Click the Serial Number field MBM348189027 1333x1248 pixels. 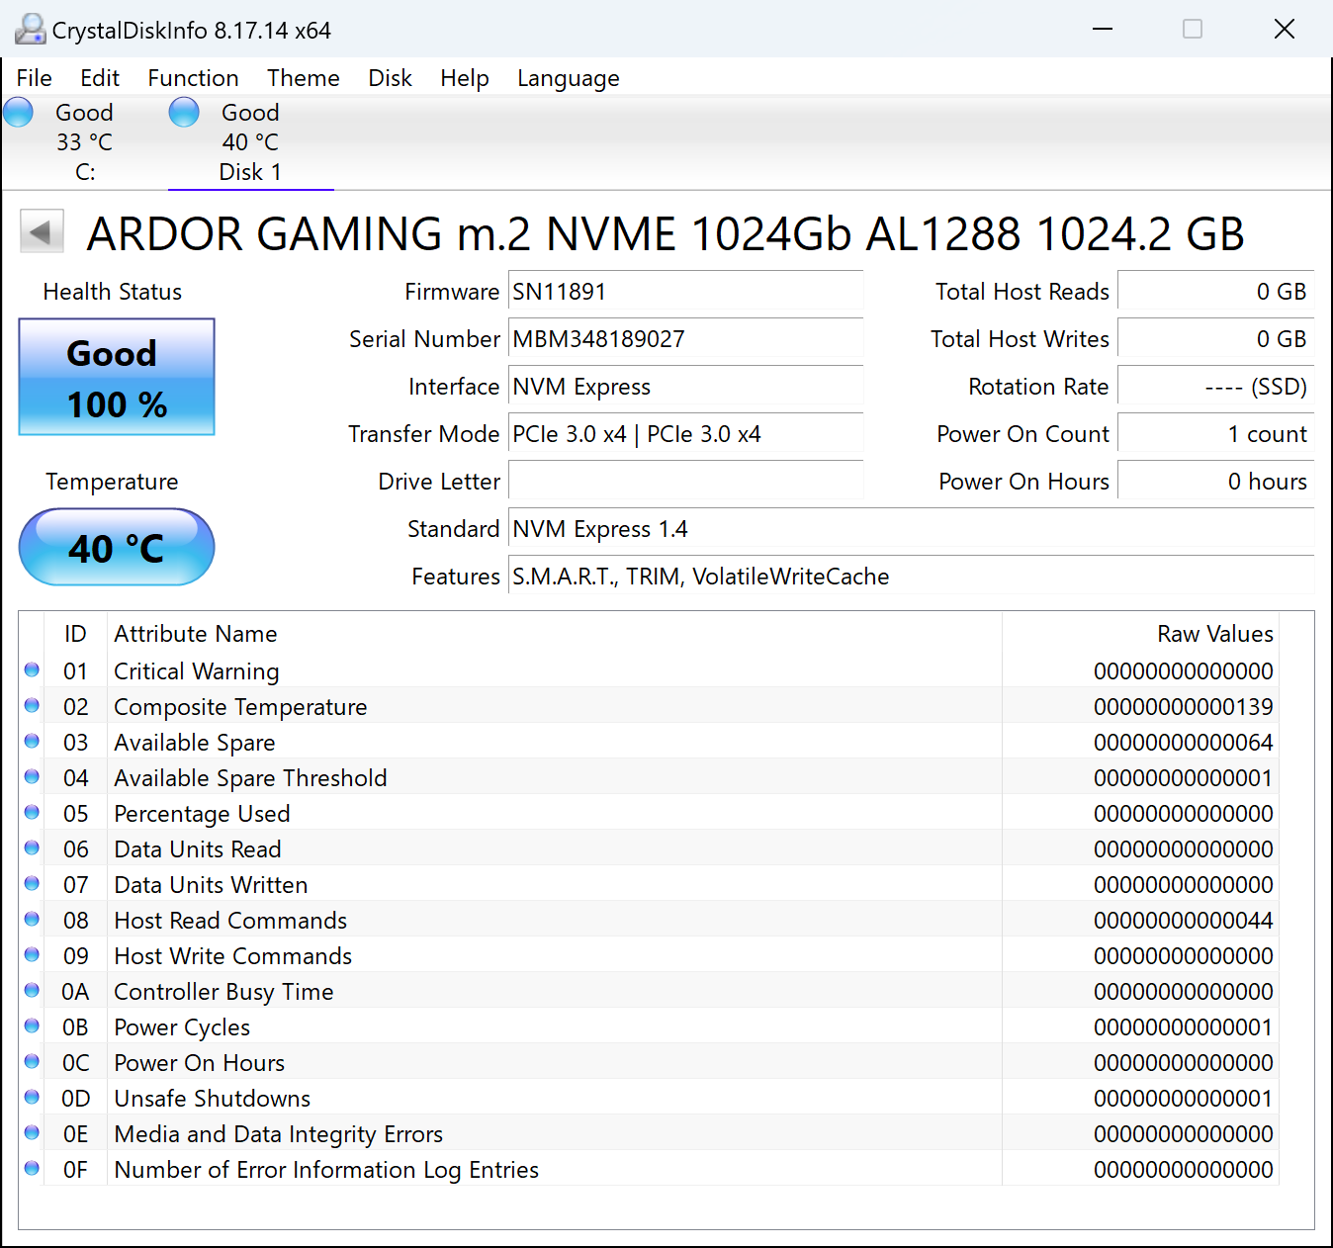pyautogui.click(x=685, y=339)
